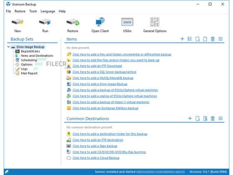The height and width of the screenshot is (175, 233).
Task: Open the hamburger menu in Items header
Action: pyautogui.click(x=221, y=39)
